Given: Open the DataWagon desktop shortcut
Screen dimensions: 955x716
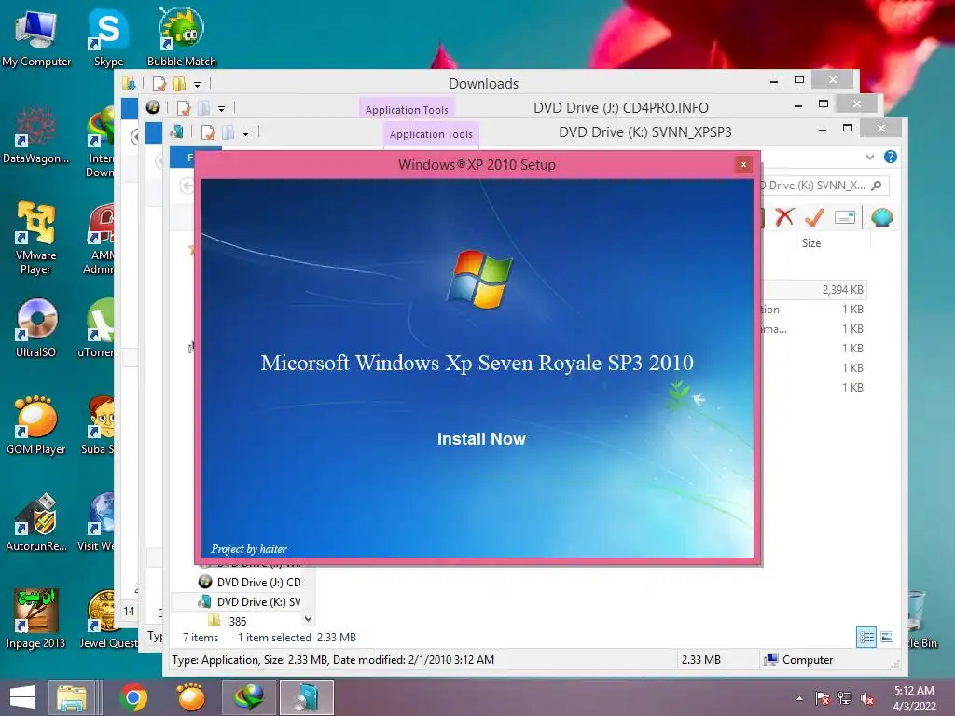Looking at the screenshot, I should [x=36, y=135].
